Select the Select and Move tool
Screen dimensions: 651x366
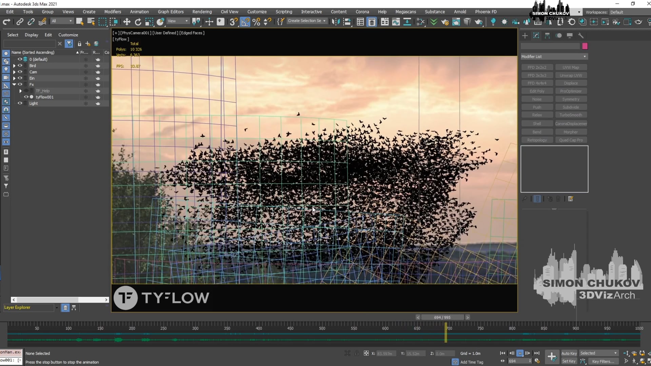126,21
